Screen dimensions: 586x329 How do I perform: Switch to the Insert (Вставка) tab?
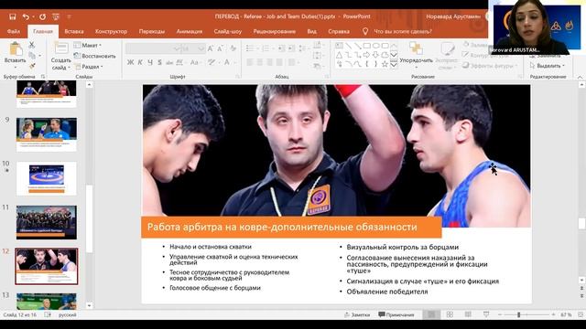pyautogui.click(x=74, y=31)
